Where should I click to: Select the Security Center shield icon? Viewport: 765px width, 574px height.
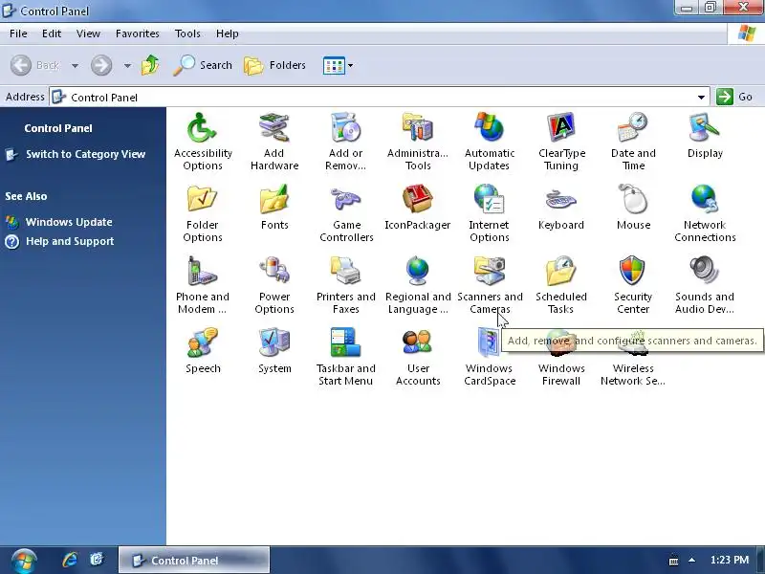pyautogui.click(x=633, y=271)
